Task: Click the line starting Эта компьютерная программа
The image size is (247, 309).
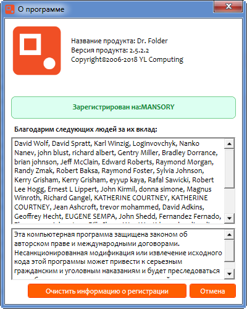Action: coord(101,234)
